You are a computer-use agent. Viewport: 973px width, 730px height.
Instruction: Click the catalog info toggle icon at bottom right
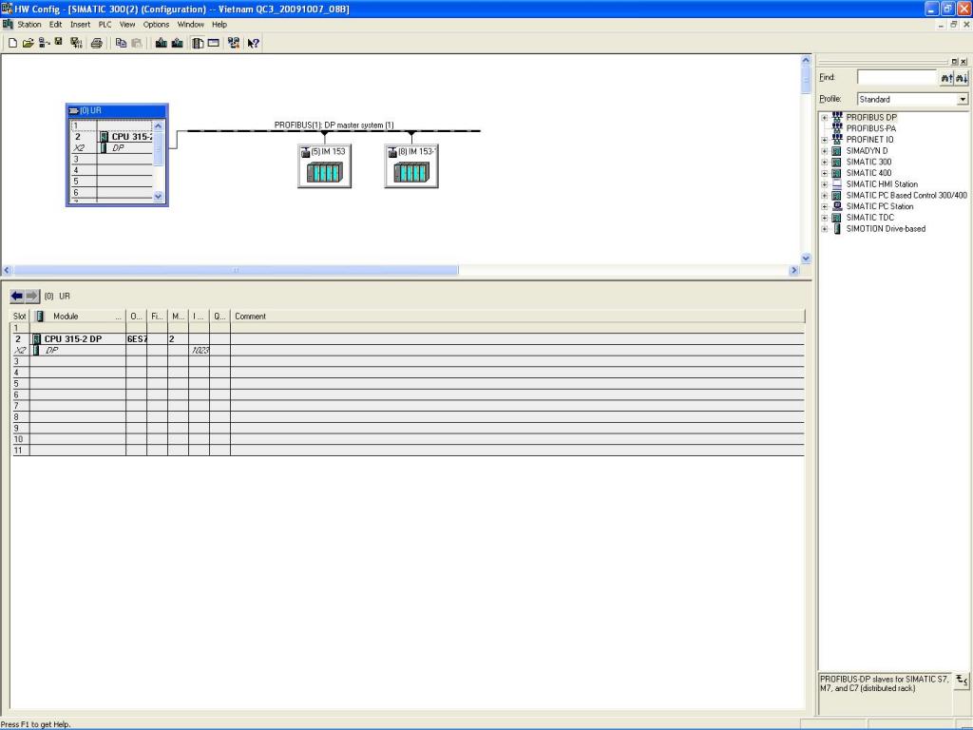tap(962, 681)
